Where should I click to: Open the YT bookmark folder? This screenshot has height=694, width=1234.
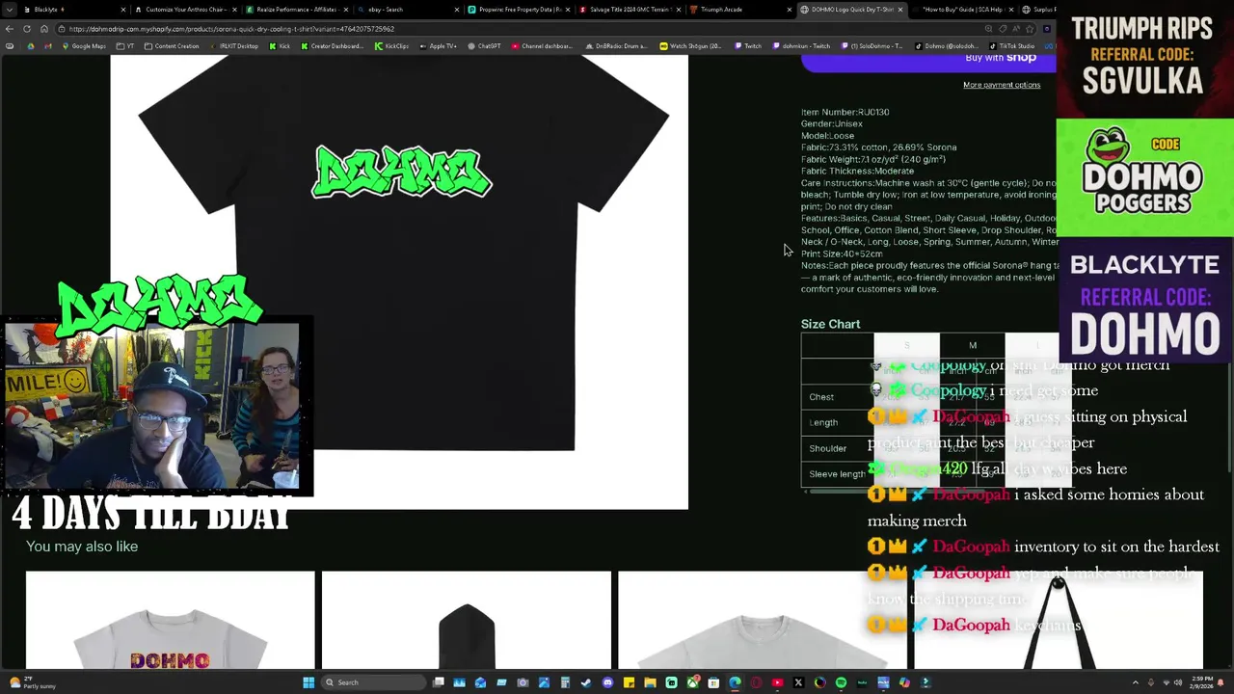(x=125, y=46)
